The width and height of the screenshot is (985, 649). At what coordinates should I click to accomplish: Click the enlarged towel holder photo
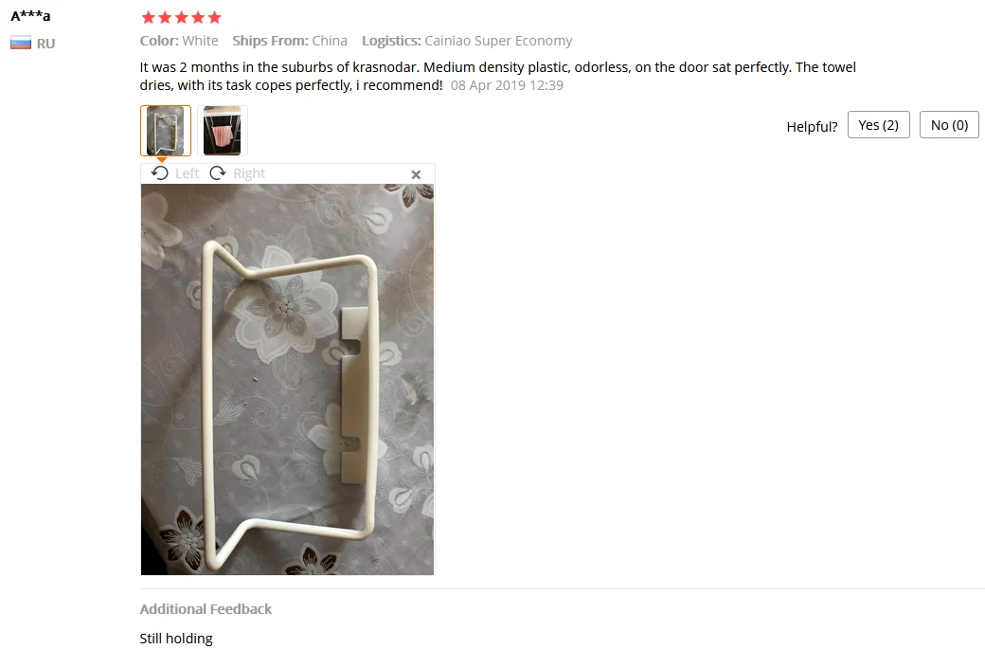click(287, 380)
